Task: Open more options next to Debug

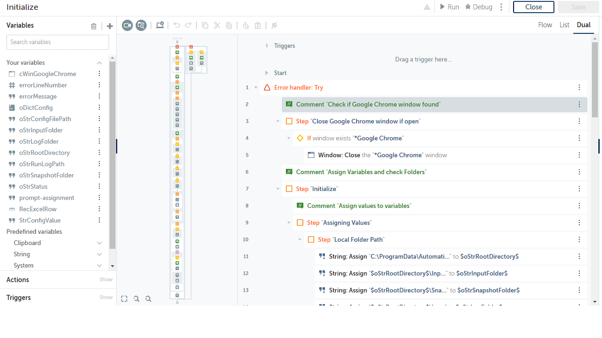Action: coord(501,7)
